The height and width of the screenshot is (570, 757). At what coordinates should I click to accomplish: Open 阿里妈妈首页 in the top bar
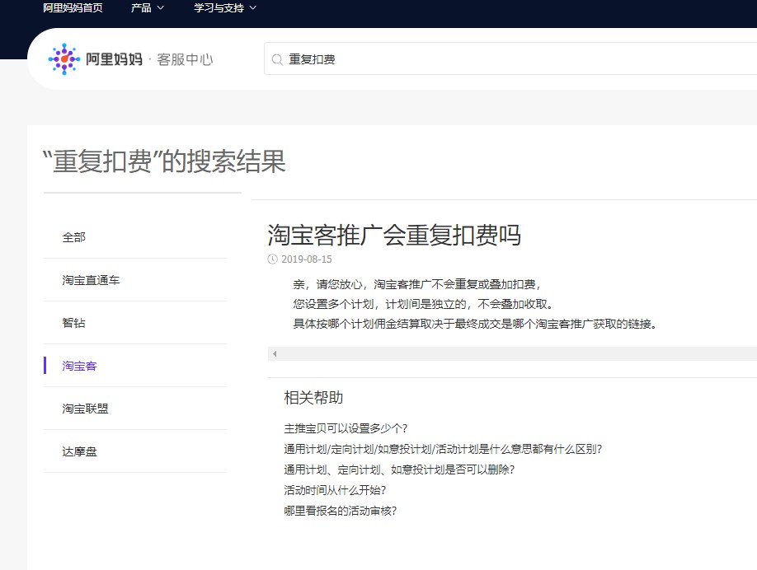(73, 7)
